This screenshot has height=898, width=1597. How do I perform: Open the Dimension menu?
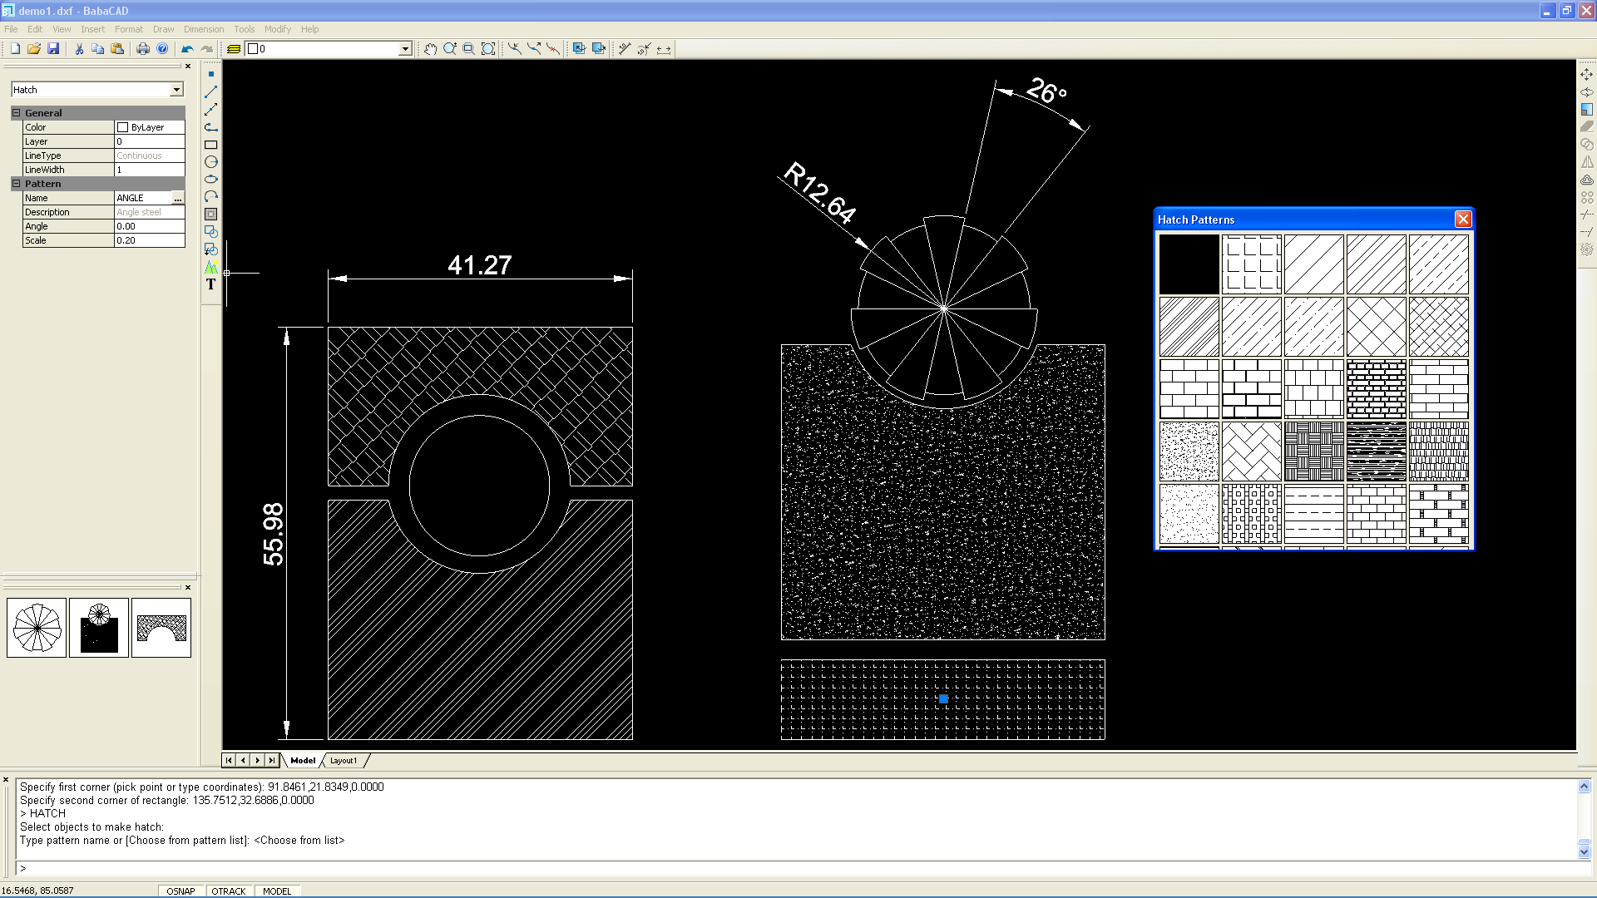pyautogui.click(x=204, y=29)
